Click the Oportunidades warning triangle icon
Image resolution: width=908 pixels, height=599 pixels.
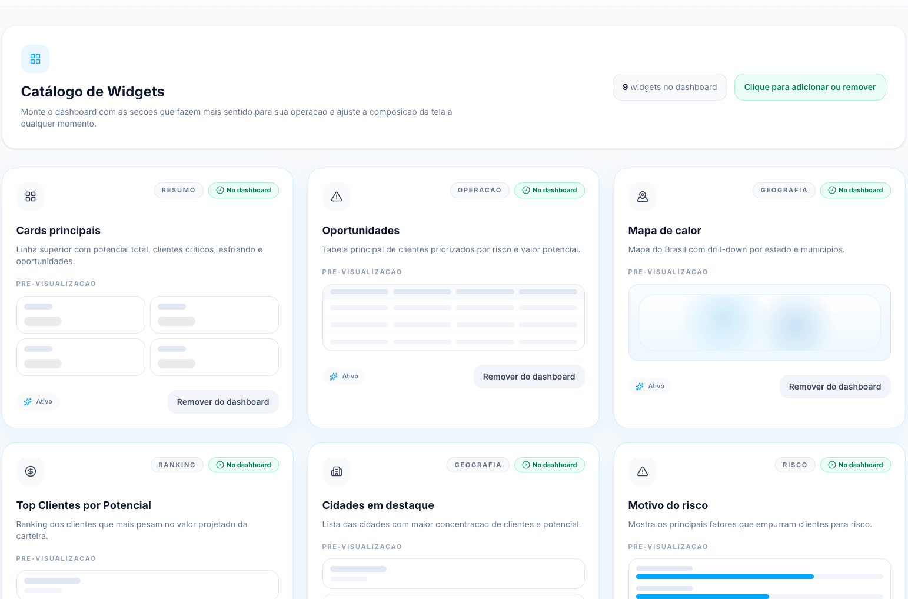[x=337, y=197]
